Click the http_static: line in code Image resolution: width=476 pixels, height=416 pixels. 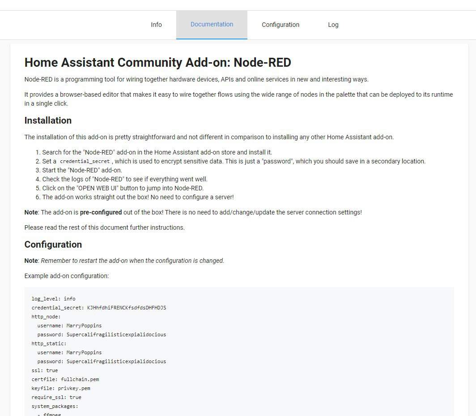click(x=49, y=343)
